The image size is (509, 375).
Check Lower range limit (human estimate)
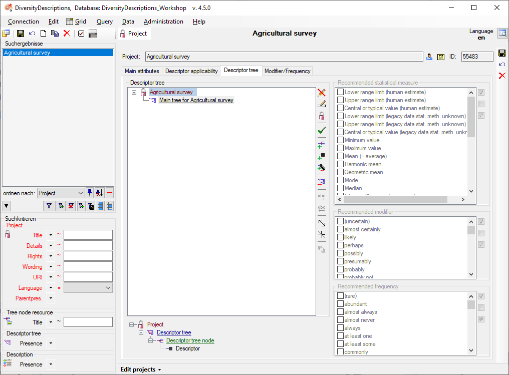click(x=341, y=92)
